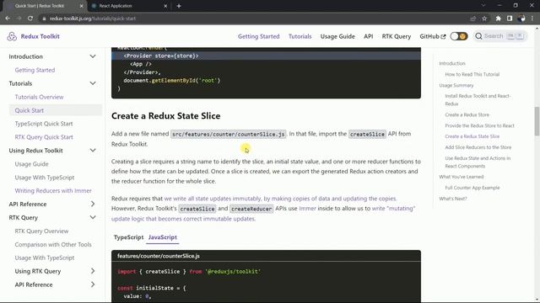The image size is (540, 303).
Task: Click the features/counter/counterSlice.js code title
Action: pos(159,256)
